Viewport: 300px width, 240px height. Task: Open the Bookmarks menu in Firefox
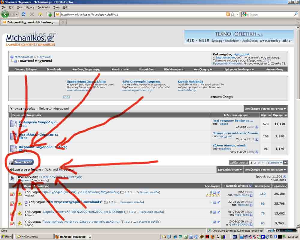pos(44,7)
